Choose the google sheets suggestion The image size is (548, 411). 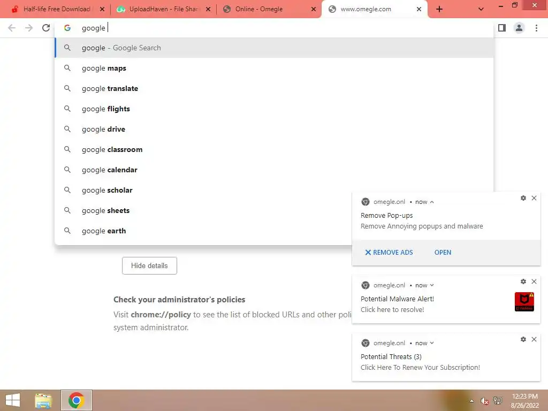coord(203,210)
